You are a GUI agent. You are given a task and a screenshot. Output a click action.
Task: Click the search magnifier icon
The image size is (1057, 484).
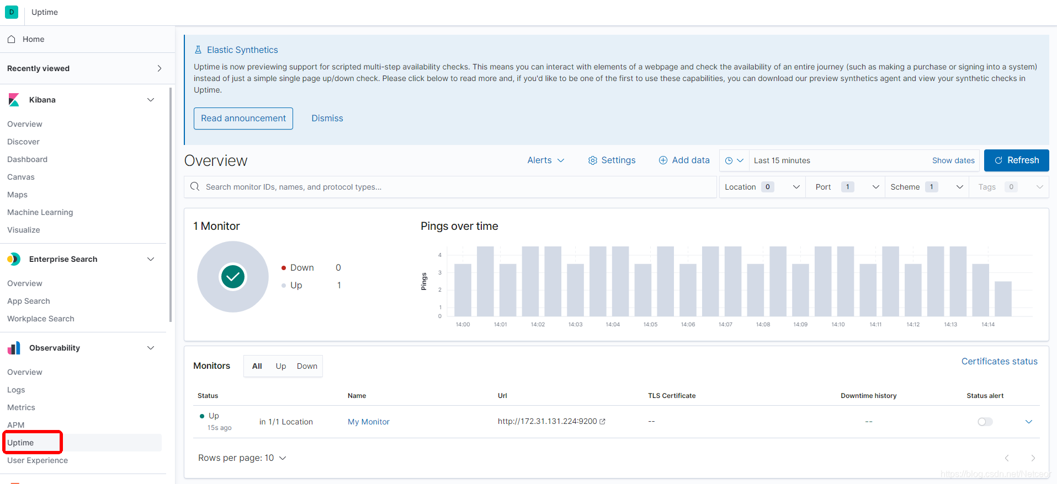(195, 187)
